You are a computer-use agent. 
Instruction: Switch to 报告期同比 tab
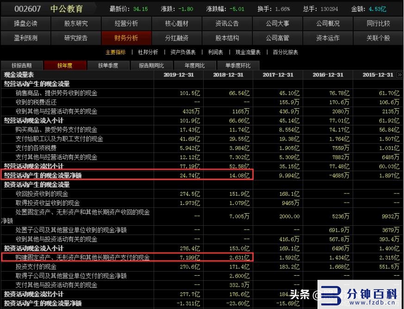click(x=151, y=66)
